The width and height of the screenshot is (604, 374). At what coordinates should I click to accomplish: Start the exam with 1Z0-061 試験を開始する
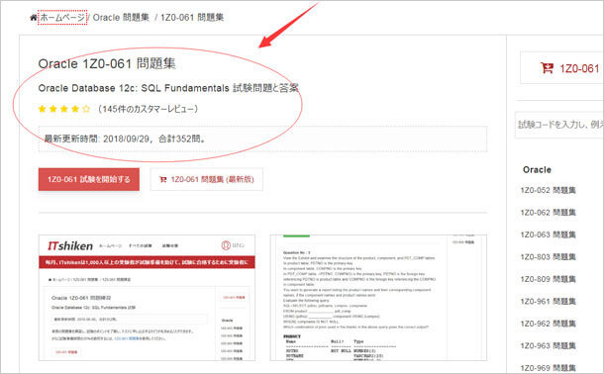point(89,179)
